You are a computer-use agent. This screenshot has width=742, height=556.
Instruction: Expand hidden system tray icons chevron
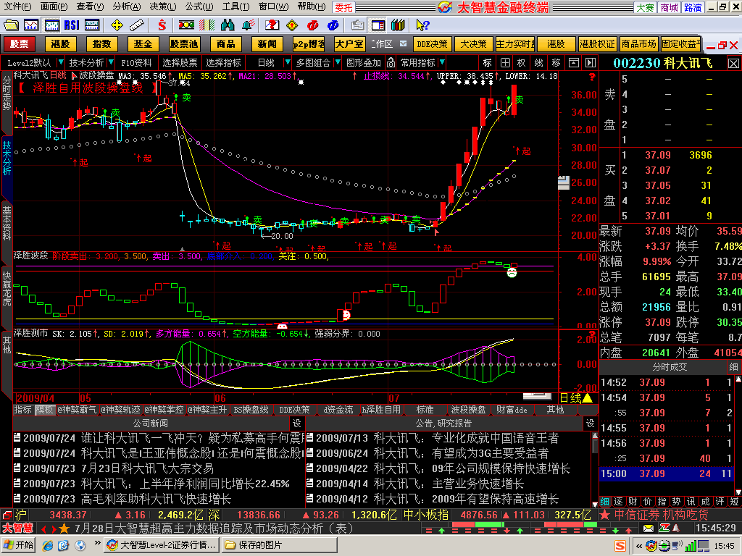[x=639, y=546]
